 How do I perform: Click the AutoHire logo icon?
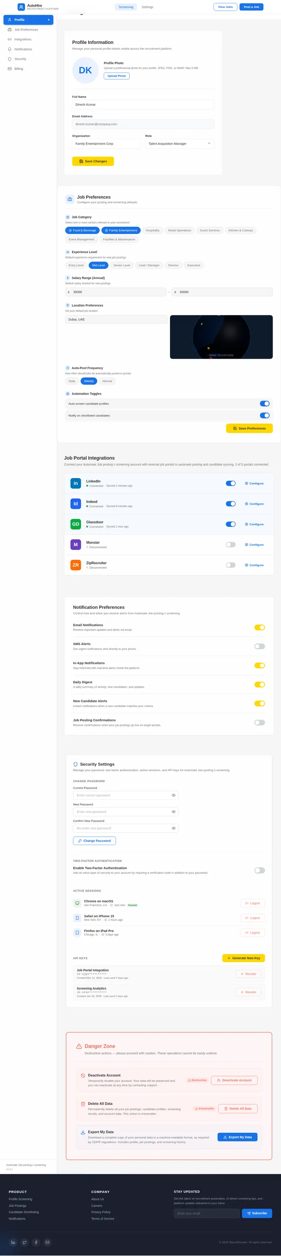(21, 7)
